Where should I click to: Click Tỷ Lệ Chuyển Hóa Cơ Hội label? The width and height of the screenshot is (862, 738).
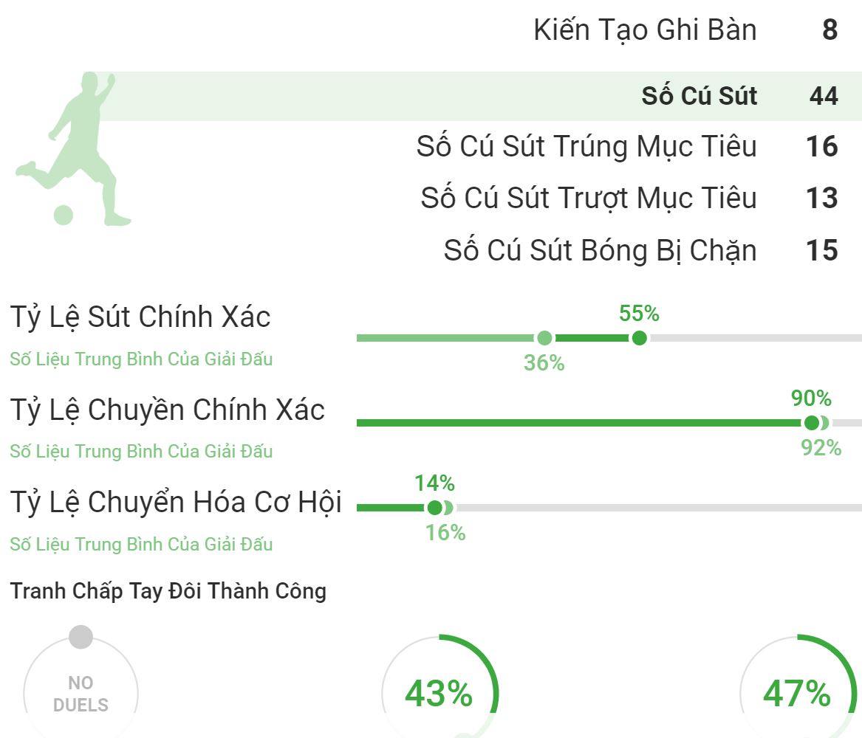coord(176,503)
